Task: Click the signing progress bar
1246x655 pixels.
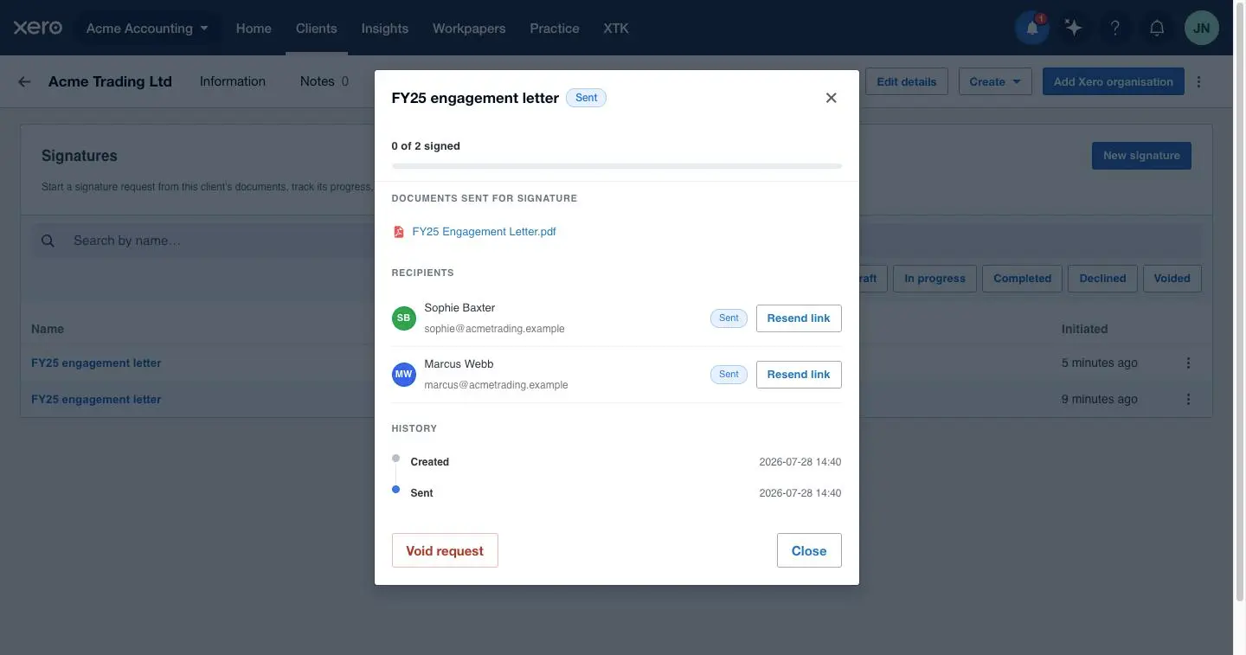Action: tap(616, 166)
